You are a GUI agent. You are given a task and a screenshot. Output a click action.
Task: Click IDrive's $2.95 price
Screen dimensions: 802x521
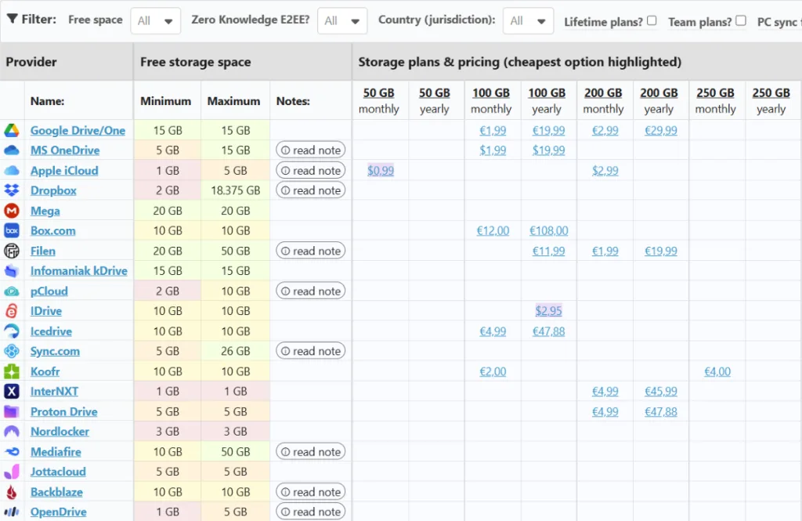(548, 311)
